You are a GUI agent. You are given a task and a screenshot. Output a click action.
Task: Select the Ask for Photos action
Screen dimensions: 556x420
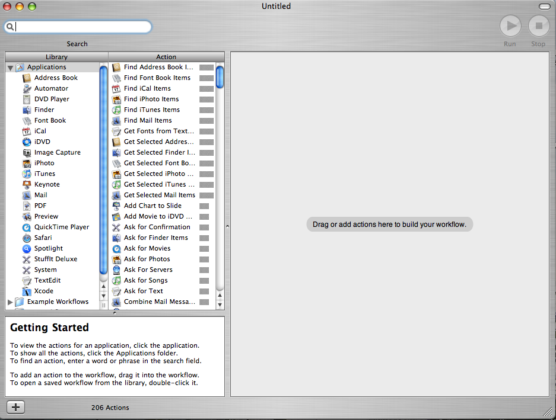163,259
